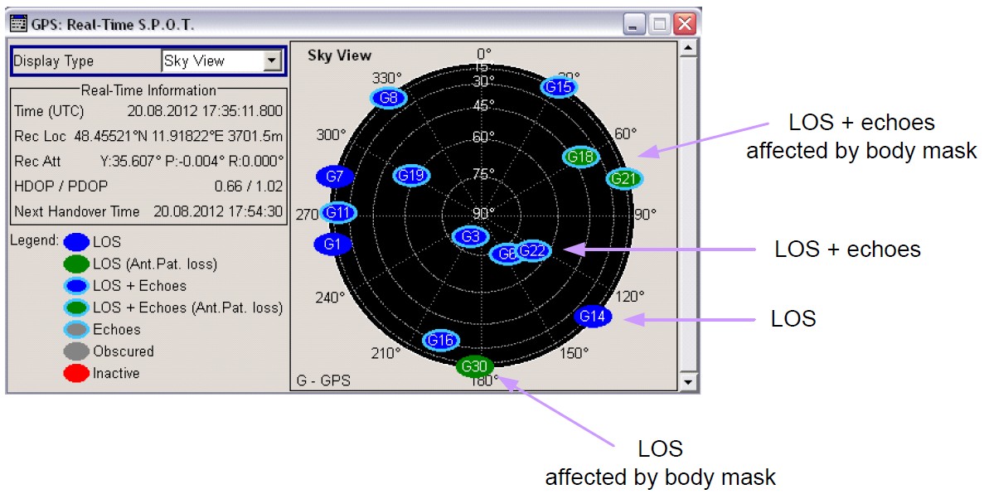
Task: Click the red Inactive legend swatch
Action: coord(76,374)
